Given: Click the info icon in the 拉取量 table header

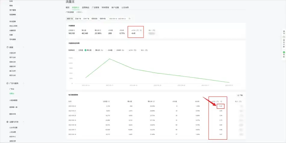Looking at the screenshot, I should [109, 101].
